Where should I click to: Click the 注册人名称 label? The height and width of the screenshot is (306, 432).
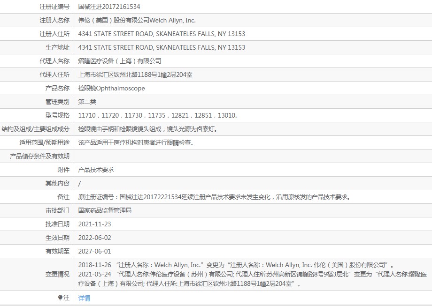click(54, 20)
